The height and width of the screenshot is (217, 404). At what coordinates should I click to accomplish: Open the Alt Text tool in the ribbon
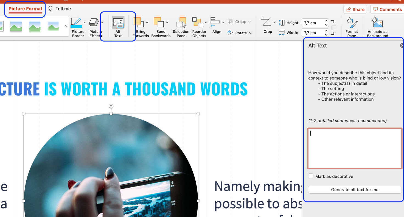point(118,27)
